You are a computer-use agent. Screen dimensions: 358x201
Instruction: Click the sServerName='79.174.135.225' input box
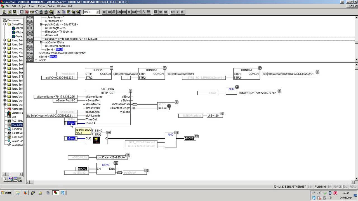tap(55, 97)
